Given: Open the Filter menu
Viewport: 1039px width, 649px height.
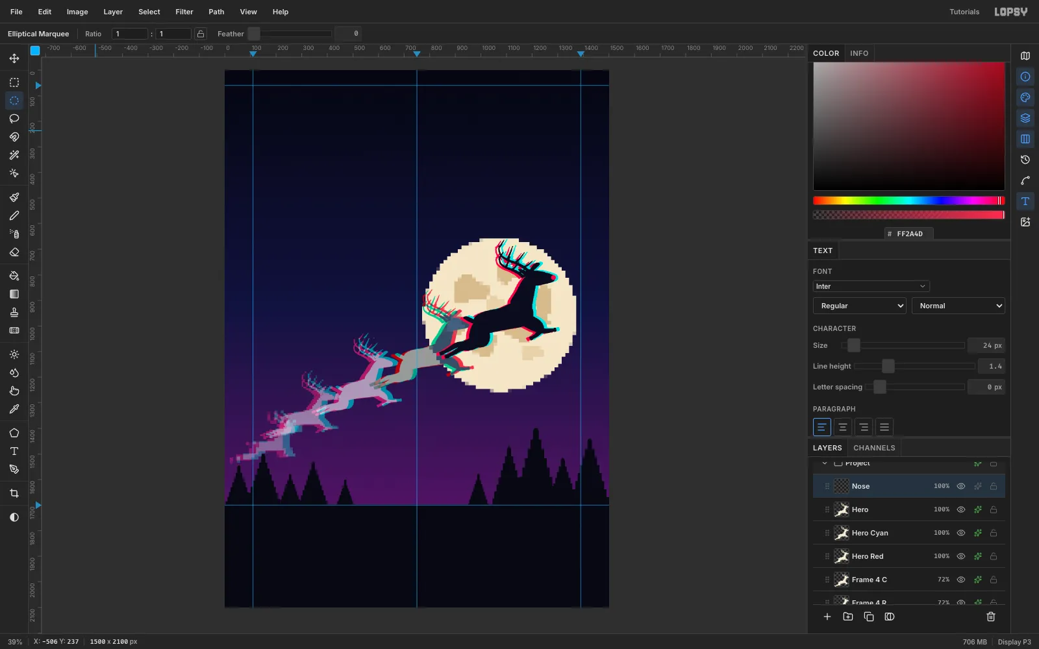Looking at the screenshot, I should tap(184, 12).
